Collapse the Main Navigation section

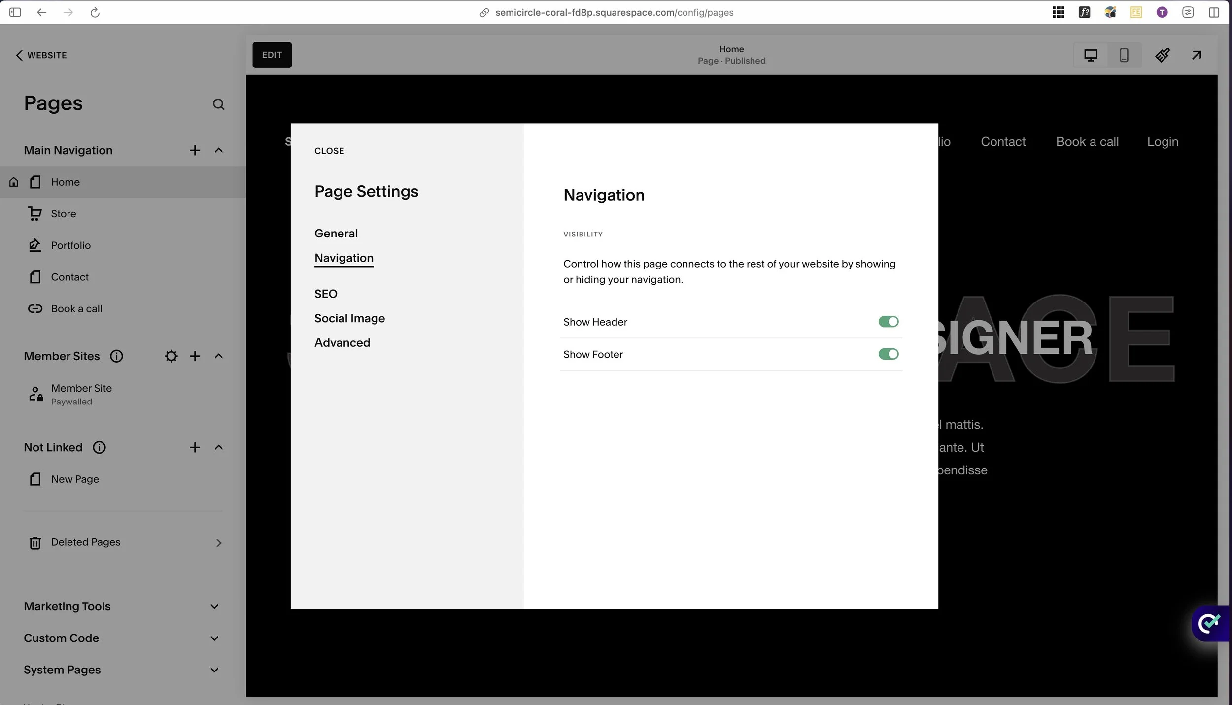pyautogui.click(x=219, y=150)
